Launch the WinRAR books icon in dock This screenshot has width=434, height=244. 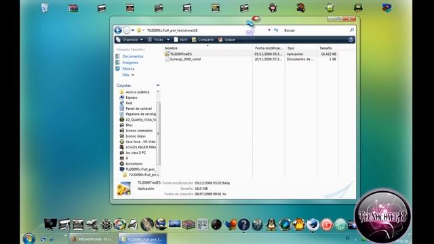189,224
